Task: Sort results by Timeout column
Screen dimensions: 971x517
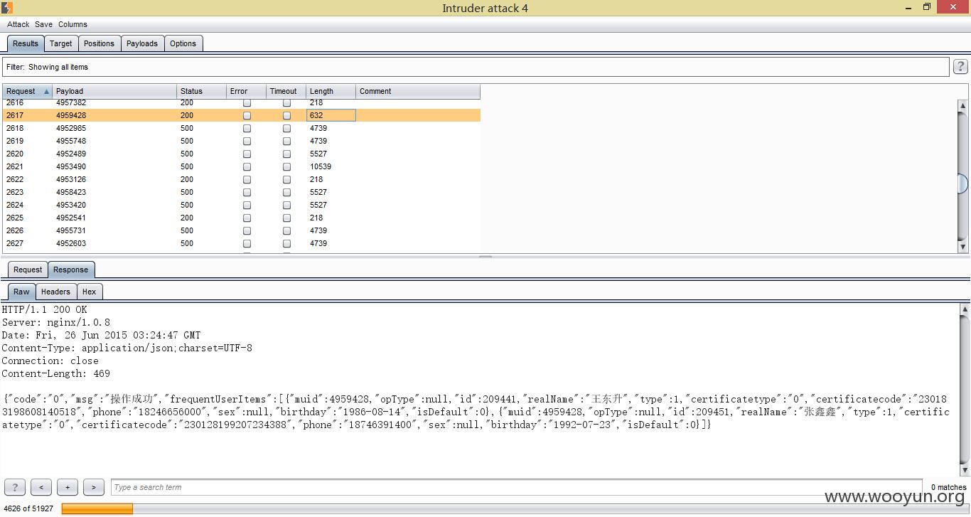Action: (286, 91)
